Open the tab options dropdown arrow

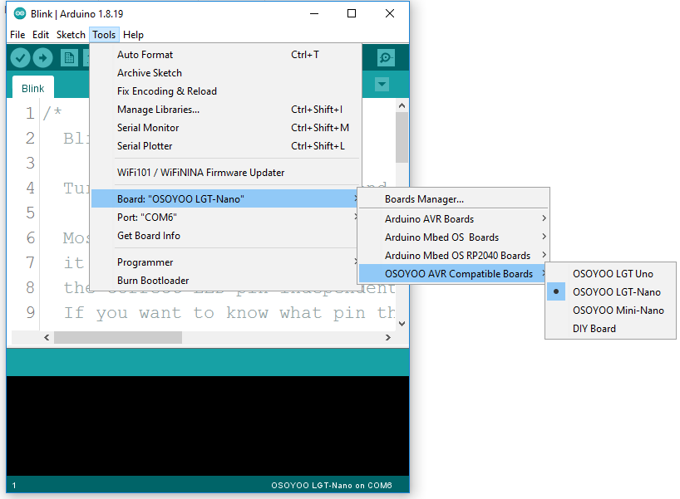pyautogui.click(x=382, y=84)
